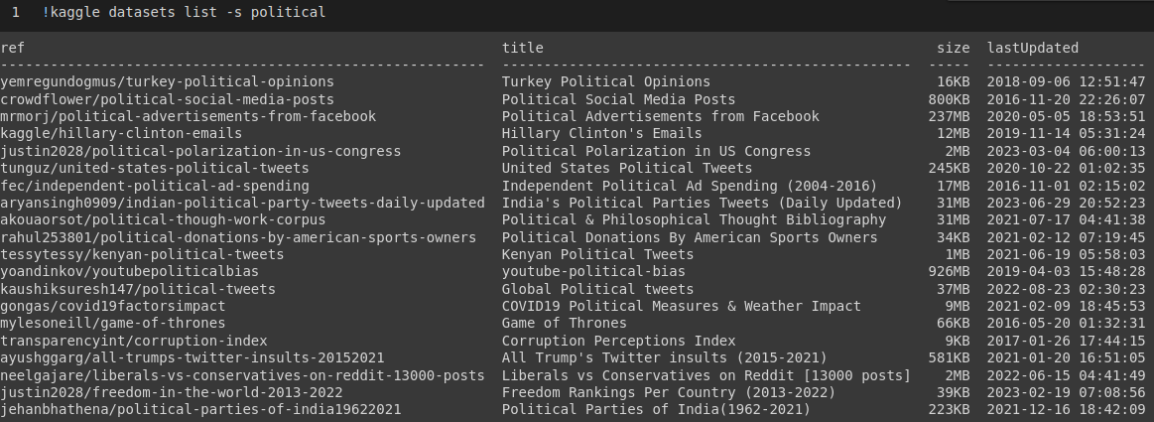Click the 'lastUpdated' column header
This screenshot has width=1154, height=422.
click(1033, 48)
